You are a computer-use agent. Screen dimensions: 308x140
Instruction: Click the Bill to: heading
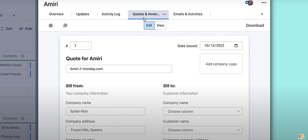pos(169,86)
